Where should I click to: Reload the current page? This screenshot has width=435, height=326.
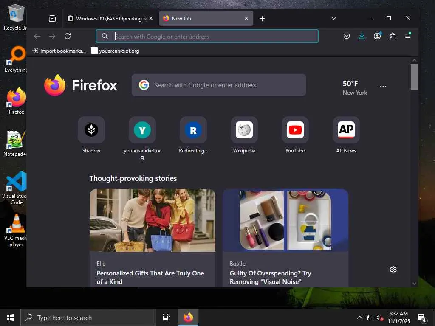(68, 37)
